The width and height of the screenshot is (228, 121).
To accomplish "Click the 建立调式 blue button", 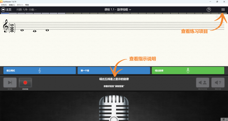I will [40, 70].
